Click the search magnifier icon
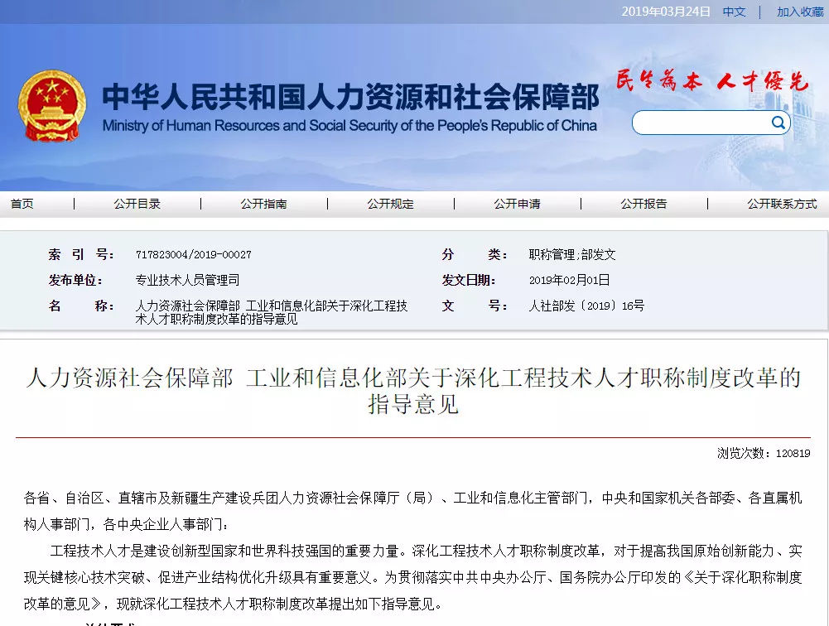The image size is (829, 626). (x=778, y=123)
